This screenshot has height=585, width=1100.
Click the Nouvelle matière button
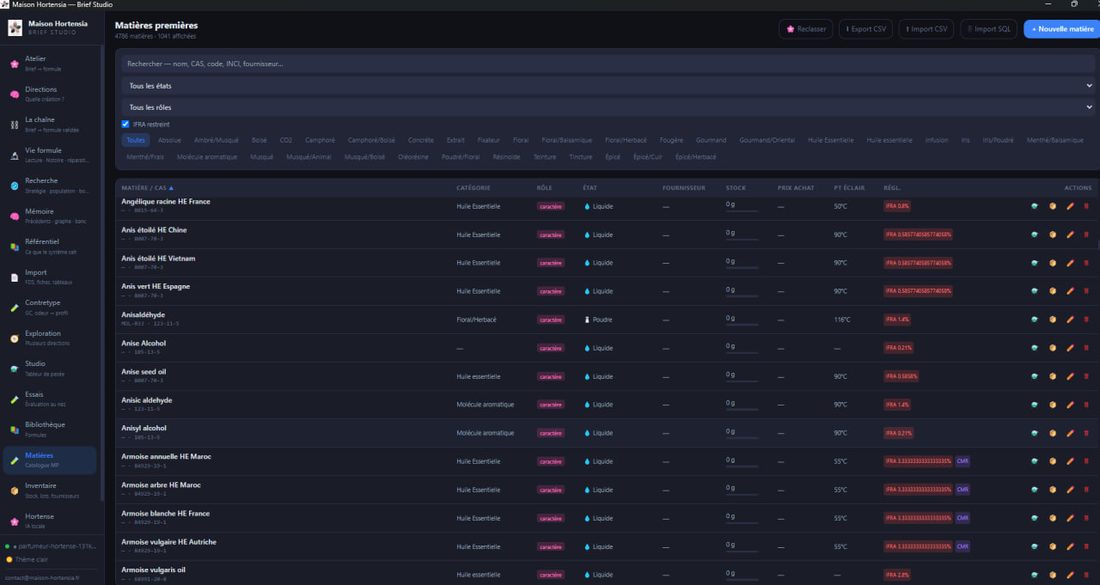pyautogui.click(x=1062, y=29)
